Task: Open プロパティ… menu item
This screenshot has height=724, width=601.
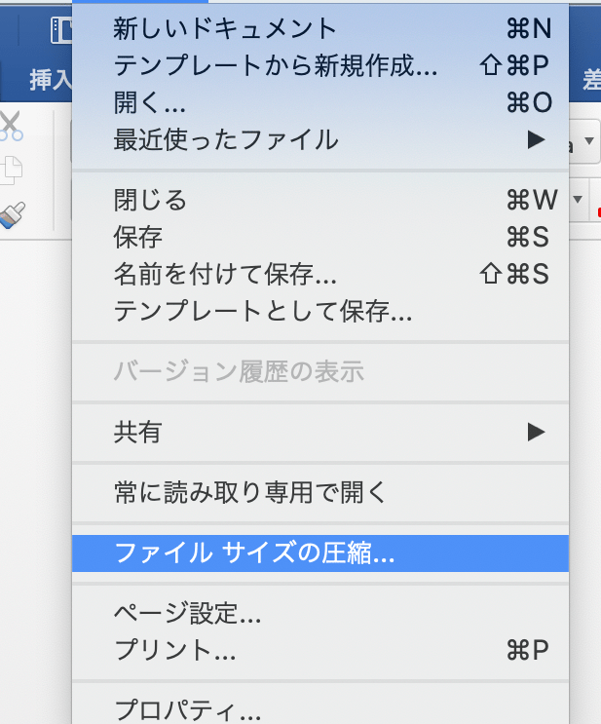Action: 320,710
